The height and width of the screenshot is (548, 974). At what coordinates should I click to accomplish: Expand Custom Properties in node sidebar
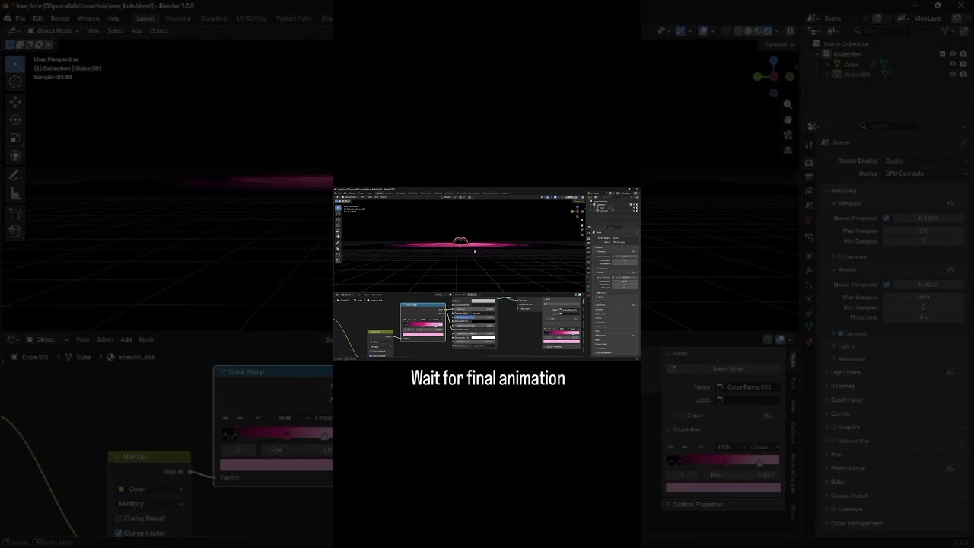(x=697, y=505)
